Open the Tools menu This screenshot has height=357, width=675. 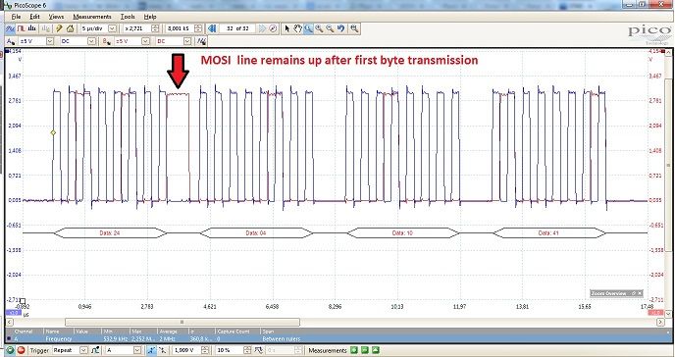pyautogui.click(x=128, y=17)
